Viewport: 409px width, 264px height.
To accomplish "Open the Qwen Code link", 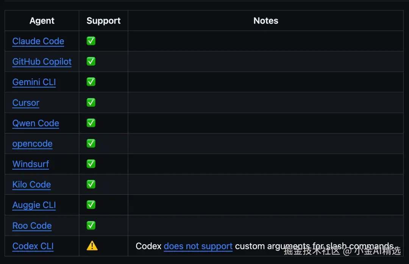I will pos(36,123).
